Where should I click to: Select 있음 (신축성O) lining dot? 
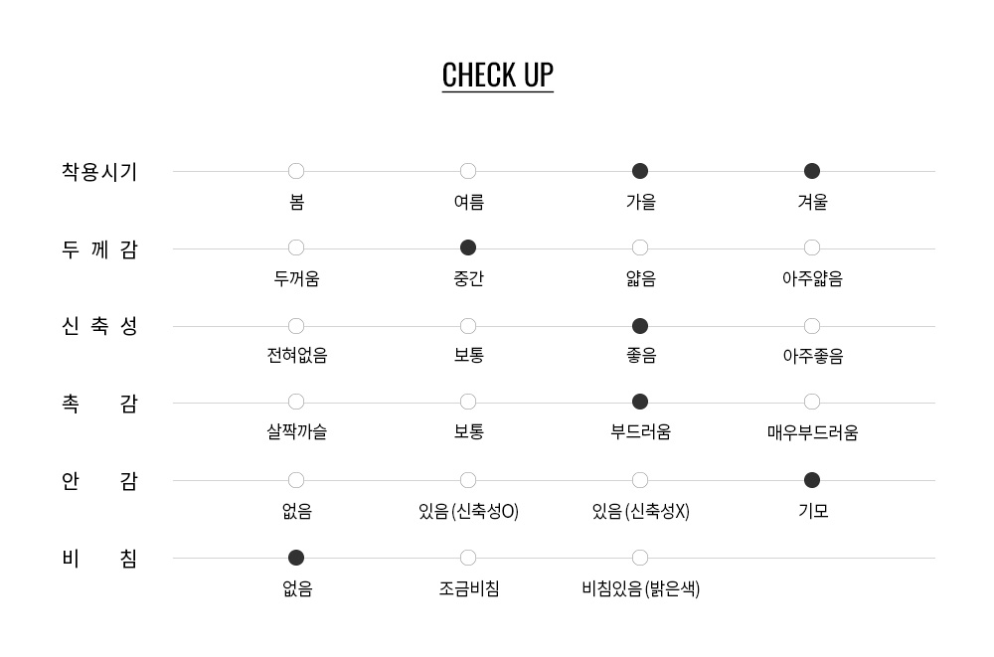pos(468,480)
